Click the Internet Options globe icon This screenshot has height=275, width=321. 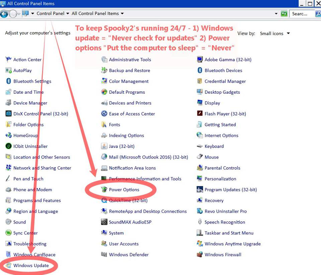click(200, 135)
